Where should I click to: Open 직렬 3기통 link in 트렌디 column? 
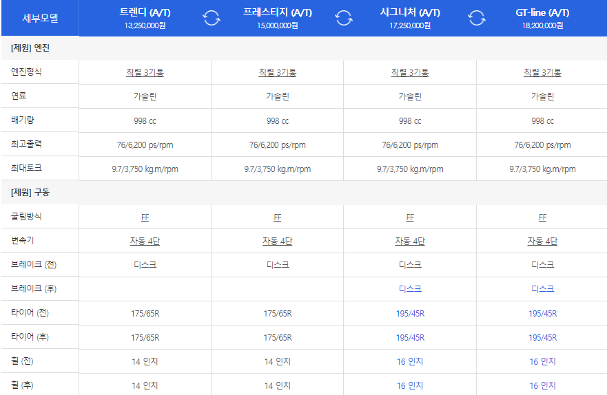point(145,72)
